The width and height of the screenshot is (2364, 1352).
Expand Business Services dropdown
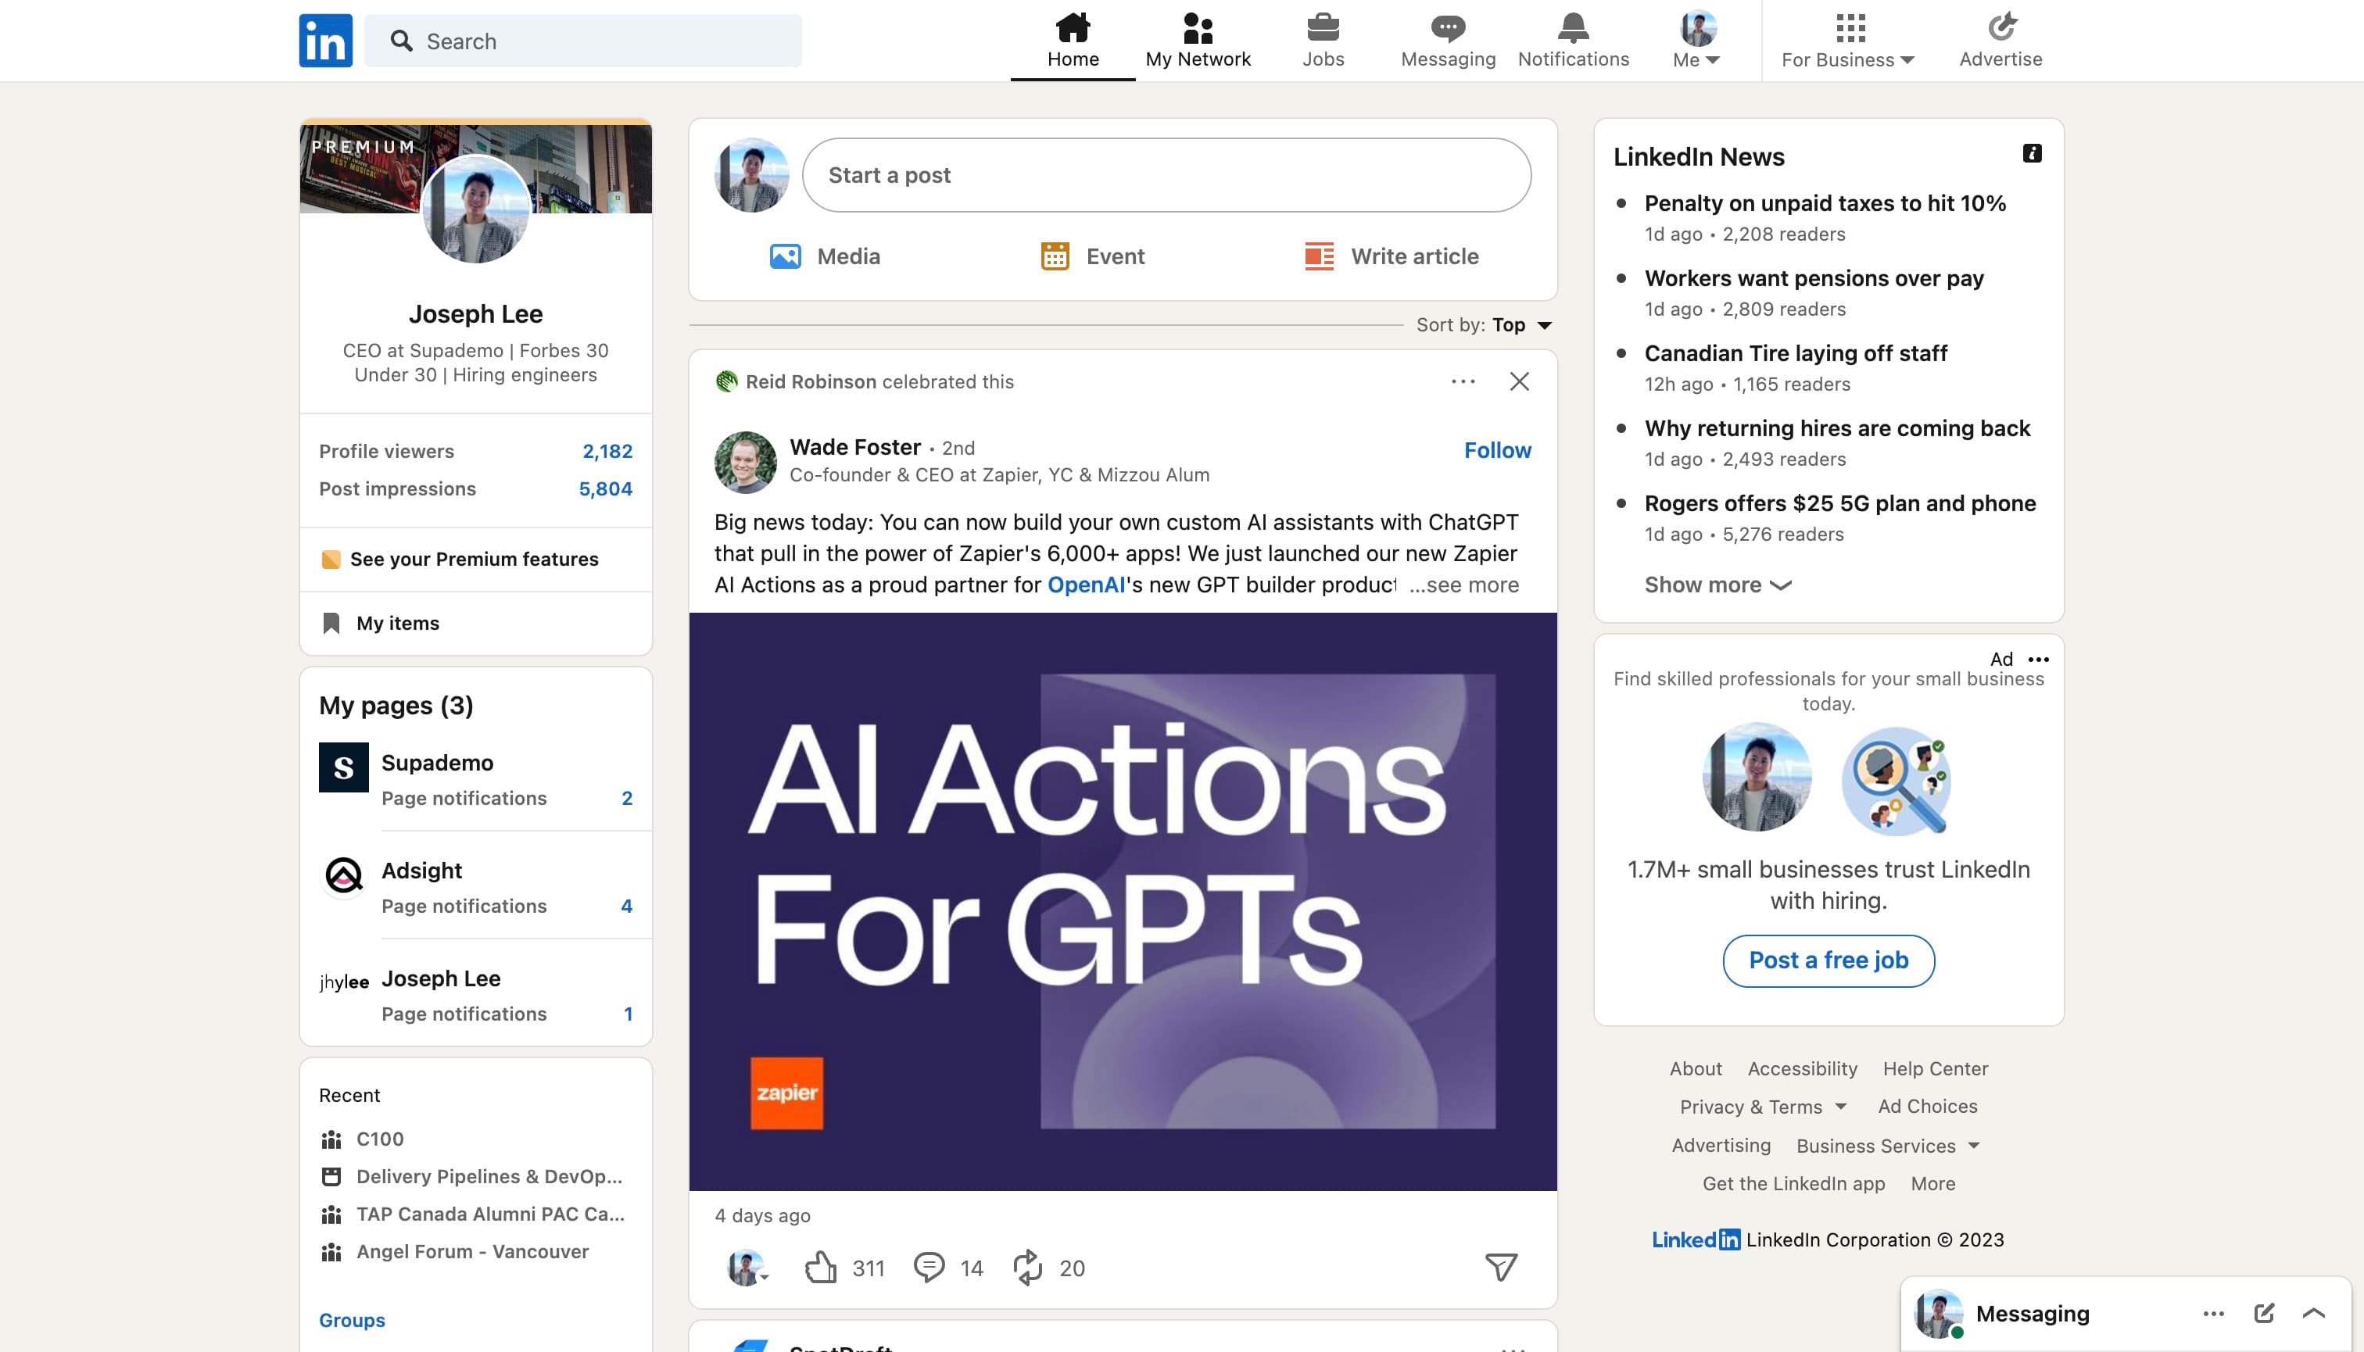pyautogui.click(x=1889, y=1146)
